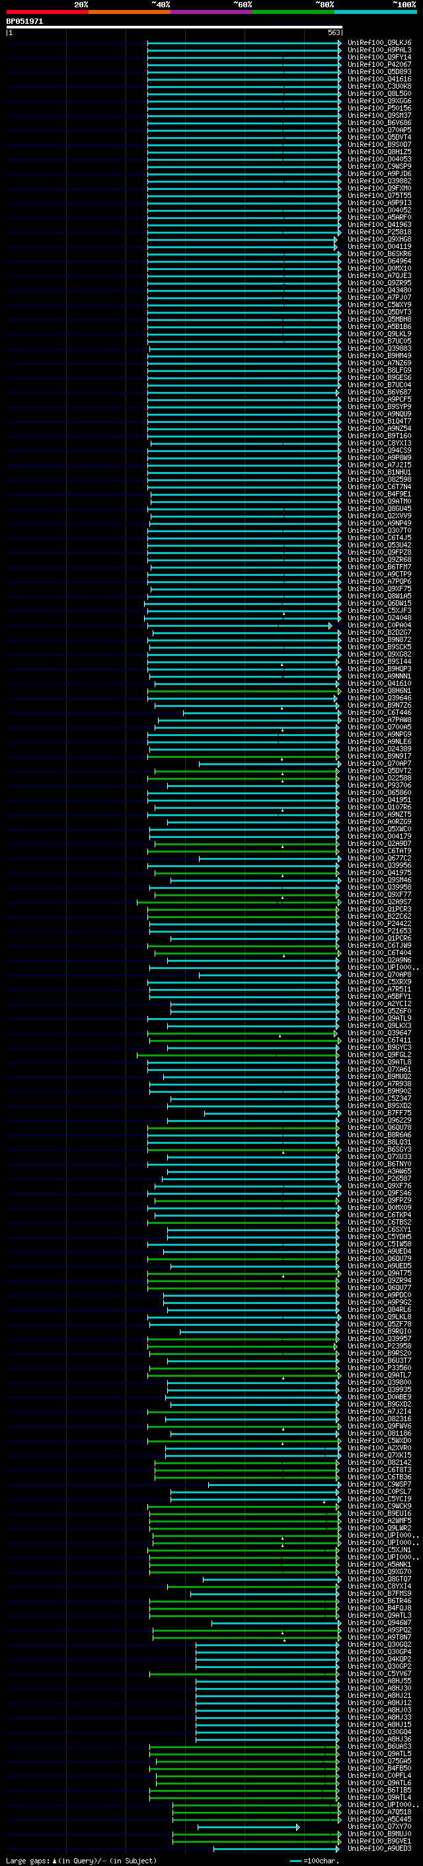423x1866 pixels.
Task: Select label UniRef100_Q9XF77
Action: click(379, 894)
